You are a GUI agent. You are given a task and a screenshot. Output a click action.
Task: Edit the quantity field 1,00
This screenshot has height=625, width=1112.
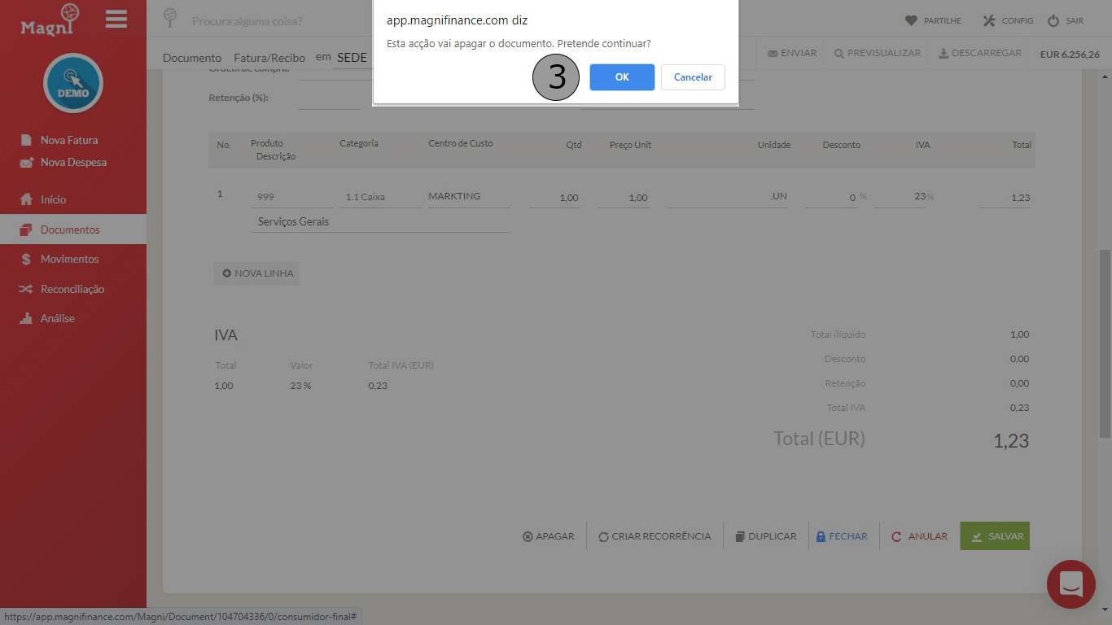coord(554,198)
